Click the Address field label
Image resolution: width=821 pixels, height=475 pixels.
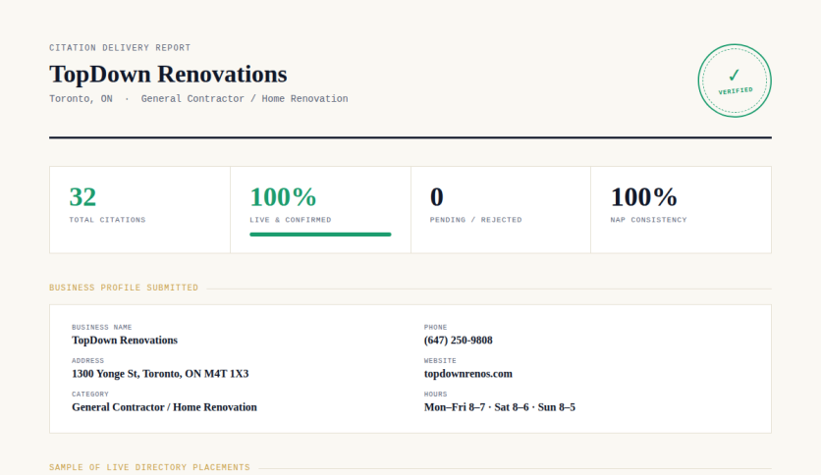[88, 360]
